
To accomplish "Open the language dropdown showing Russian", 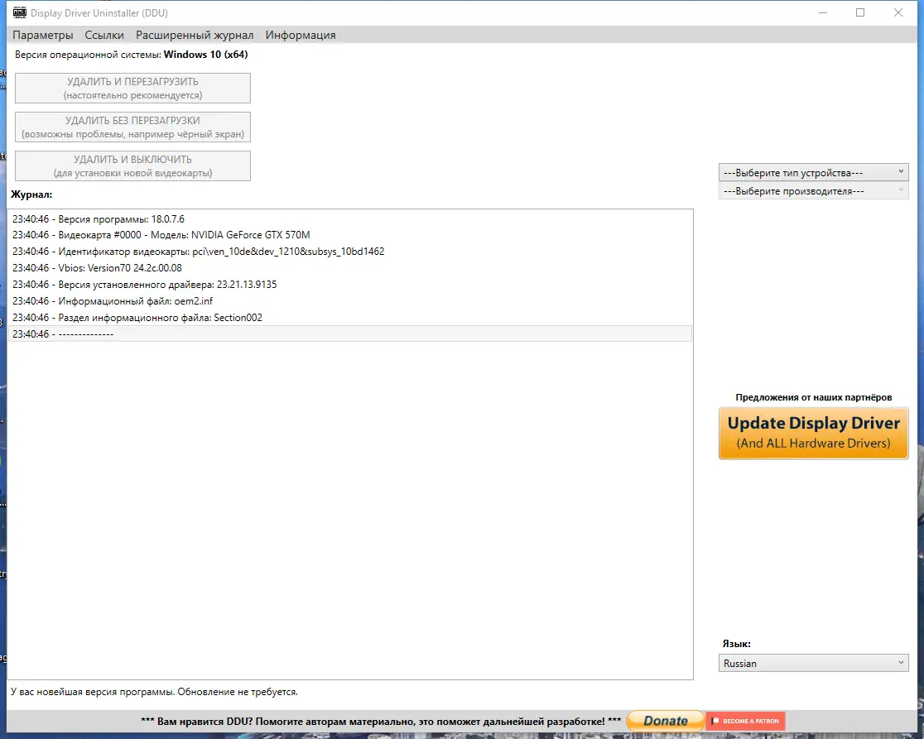I will coord(813,662).
